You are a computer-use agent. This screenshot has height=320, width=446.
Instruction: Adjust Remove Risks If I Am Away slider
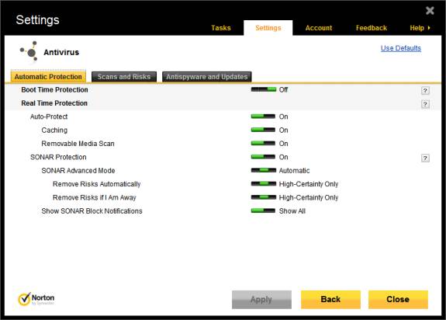coord(264,197)
